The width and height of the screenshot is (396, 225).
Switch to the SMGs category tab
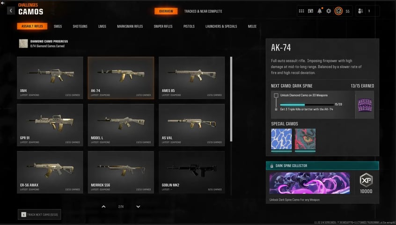pyautogui.click(x=58, y=26)
